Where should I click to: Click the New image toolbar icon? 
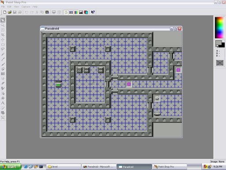click(5, 12)
